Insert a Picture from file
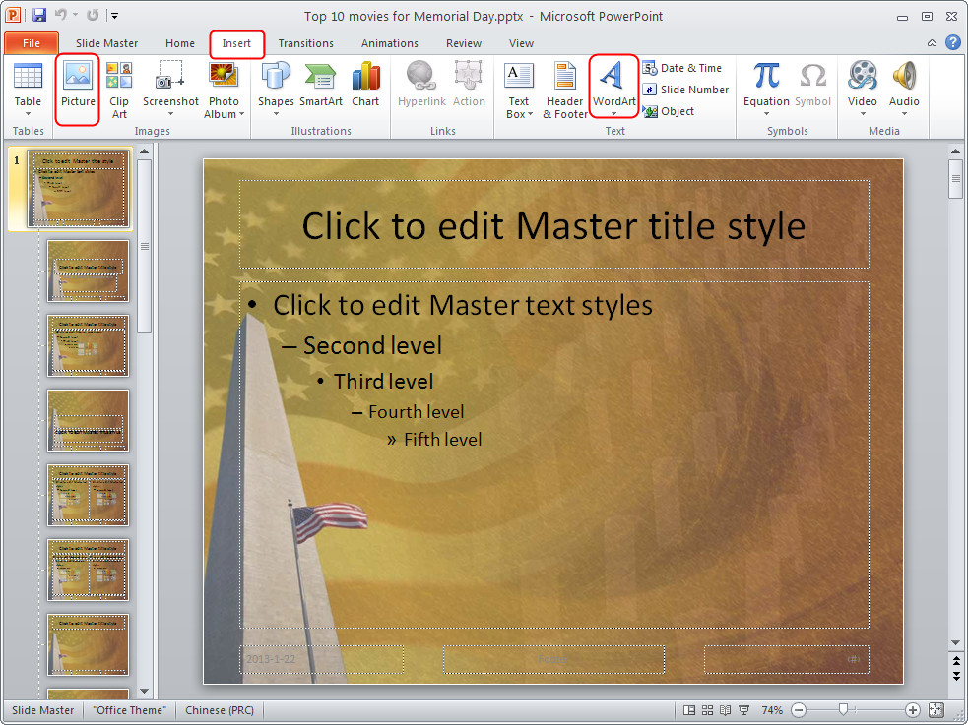968x725 pixels. coord(77,90)
